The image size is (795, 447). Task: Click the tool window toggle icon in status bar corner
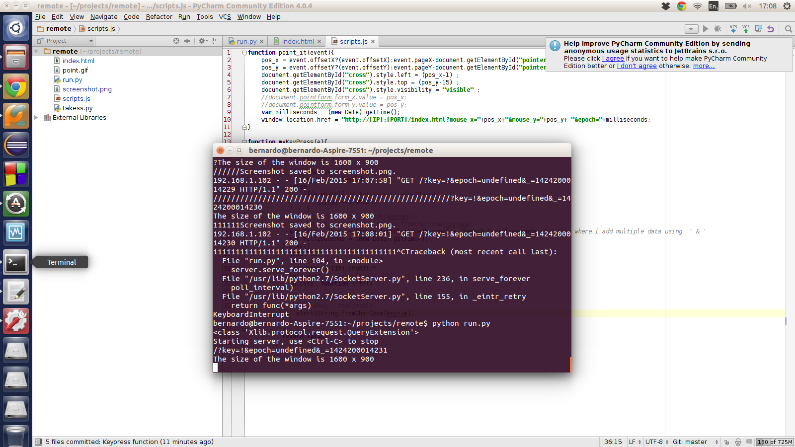[x=38, y=442]
